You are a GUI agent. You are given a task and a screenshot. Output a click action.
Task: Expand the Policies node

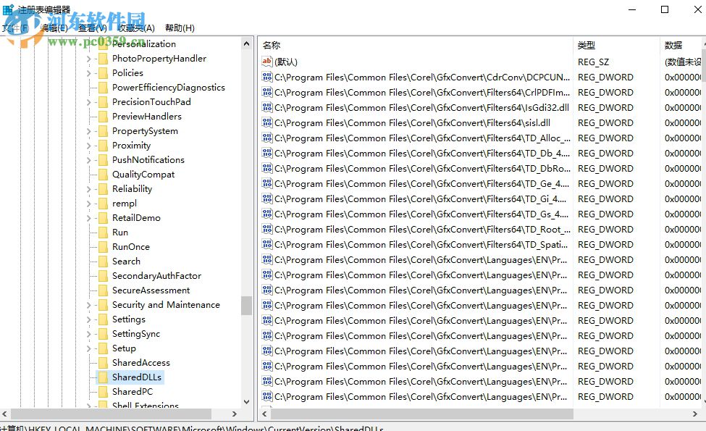point(88,72)
